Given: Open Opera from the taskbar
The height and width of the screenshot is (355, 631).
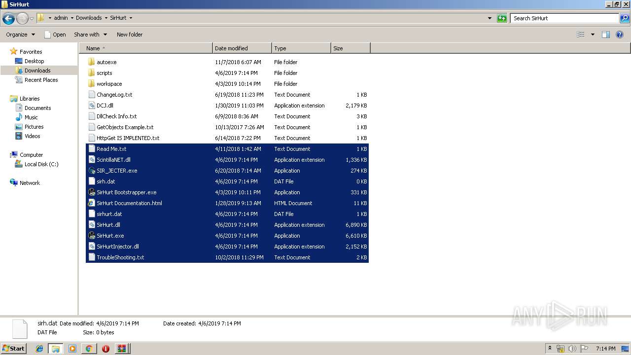Looking at the screenshot, I should coord(105,349).
